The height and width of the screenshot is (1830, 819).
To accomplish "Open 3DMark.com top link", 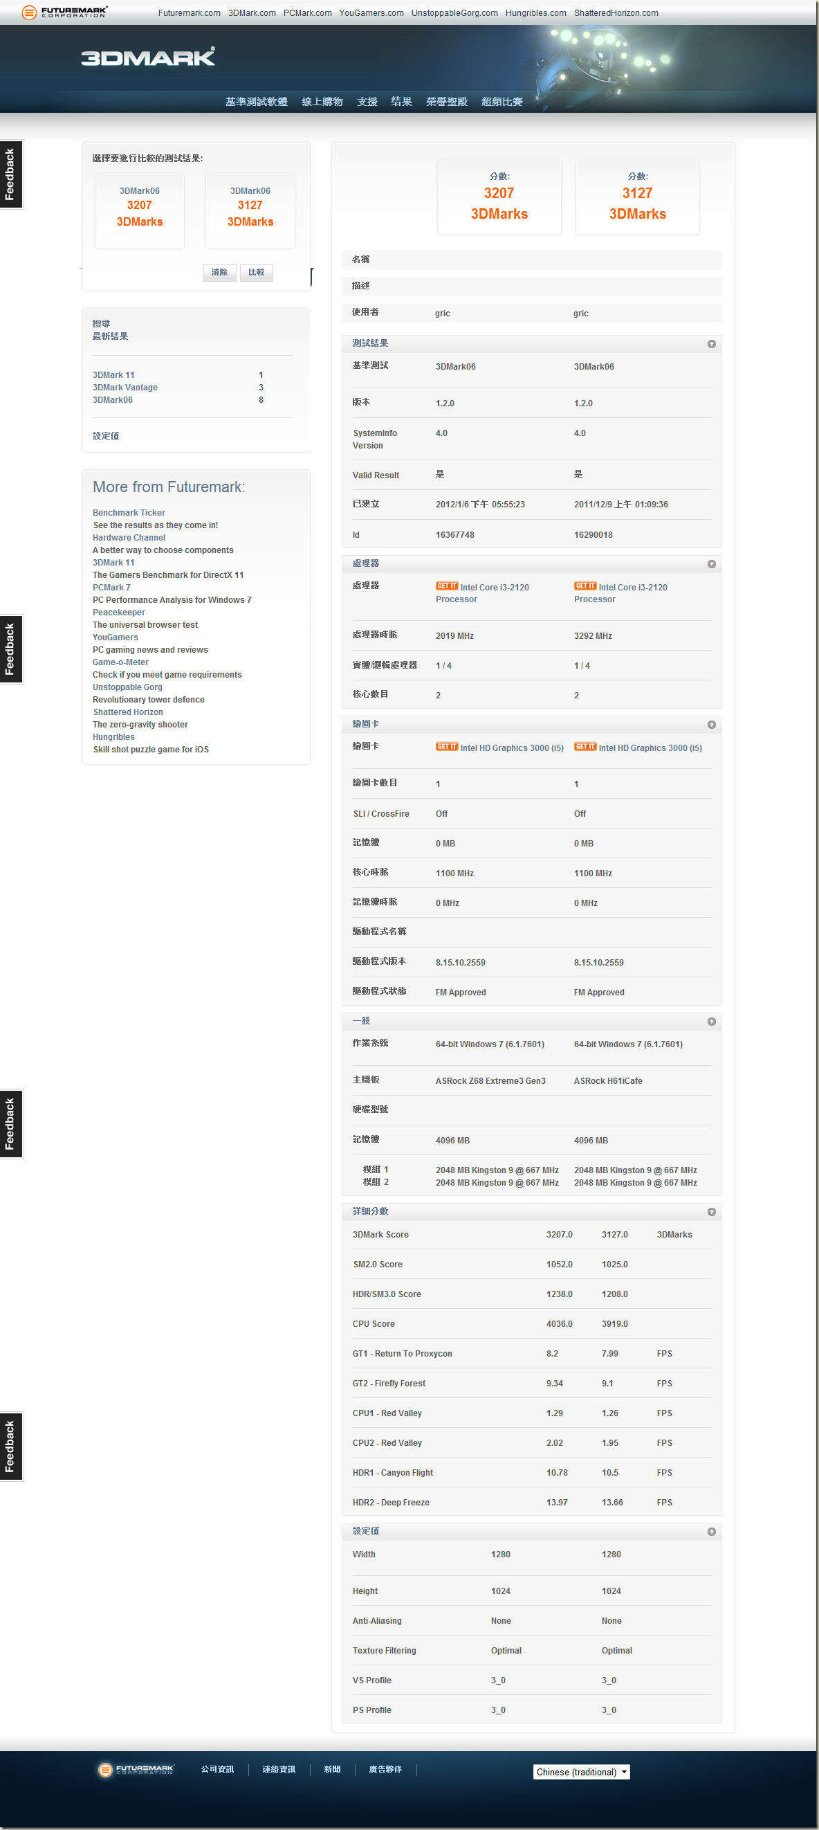I will (252, 12).
